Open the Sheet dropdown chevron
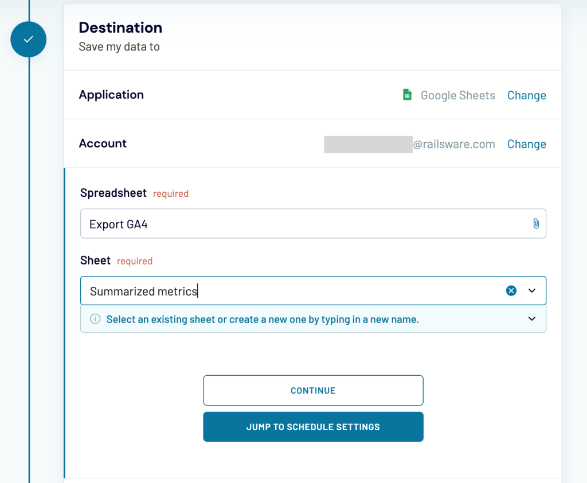587x483 pixels. (x=532, y=291)
